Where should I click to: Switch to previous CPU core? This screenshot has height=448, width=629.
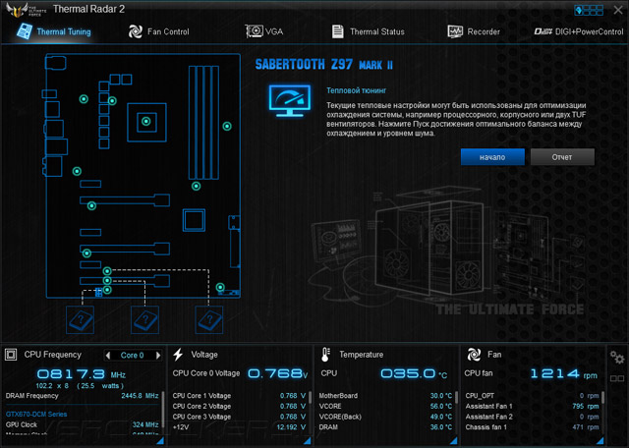(107, 356)
